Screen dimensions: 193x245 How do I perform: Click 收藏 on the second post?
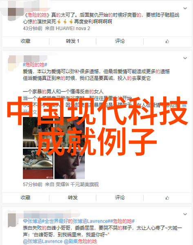click(25, 198)
